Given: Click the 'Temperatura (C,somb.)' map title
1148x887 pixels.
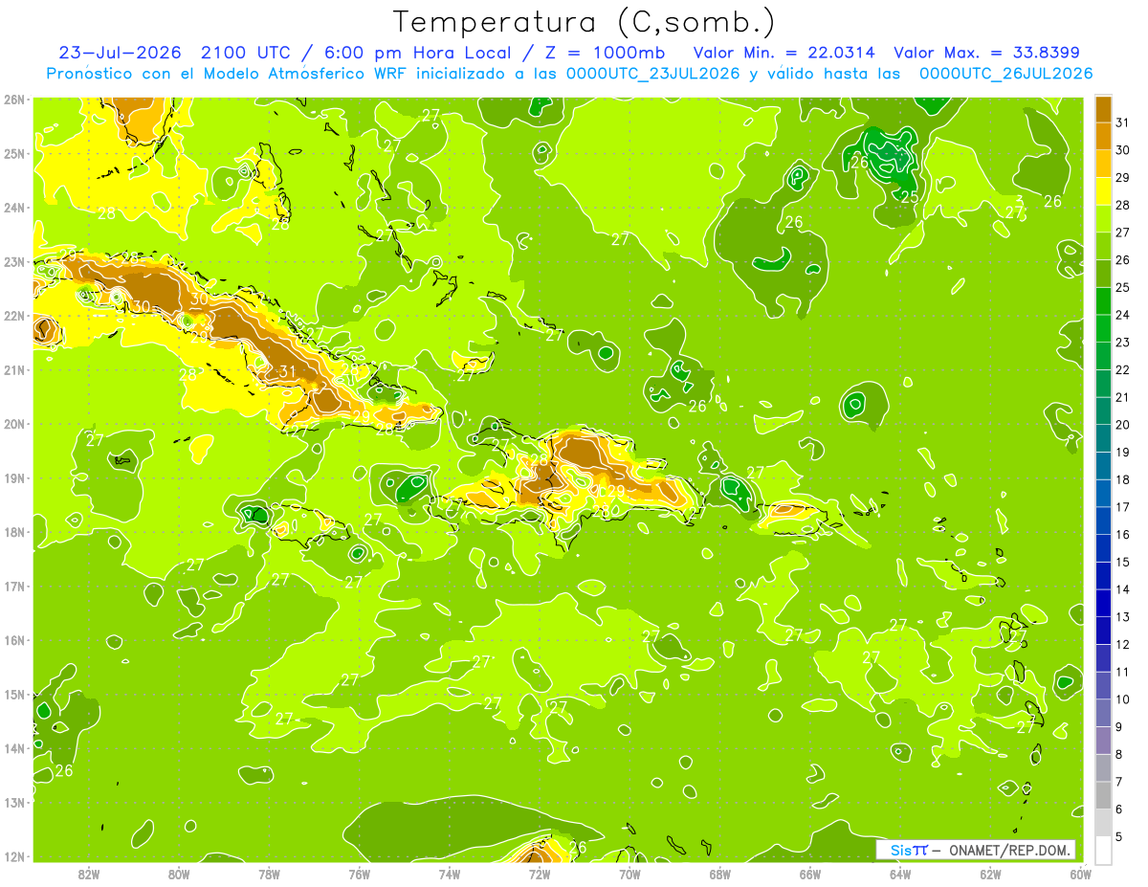Looking at the screenshot, I should tap(585, 23).
